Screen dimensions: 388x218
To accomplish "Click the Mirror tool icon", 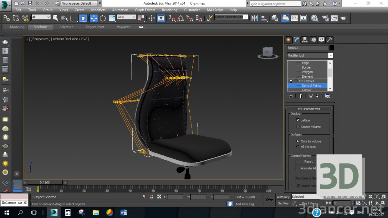I will (x=255, y=18).
